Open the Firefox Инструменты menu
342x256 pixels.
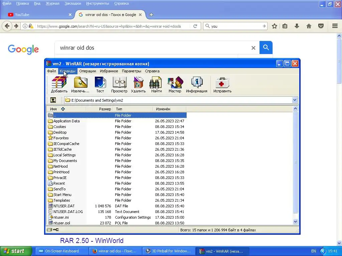click(98, 3)
